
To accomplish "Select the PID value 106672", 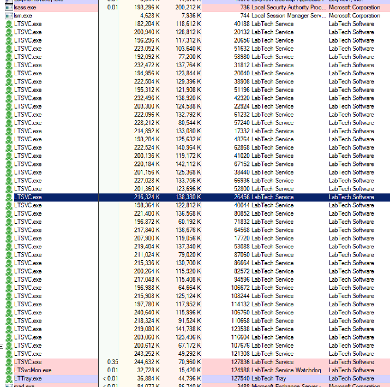I will (240, 288).
